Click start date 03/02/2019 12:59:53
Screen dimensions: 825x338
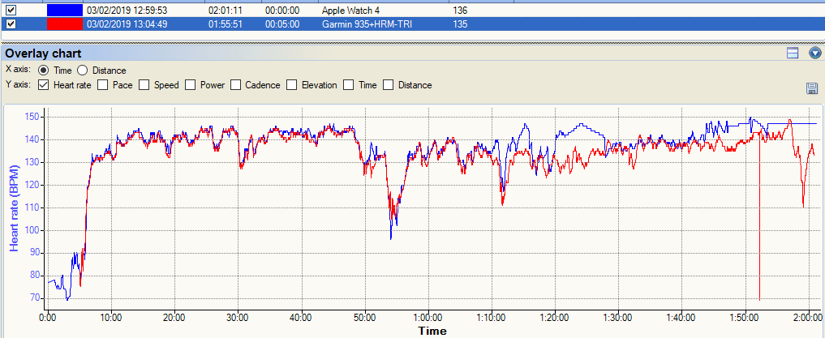[x=127, y=11]
